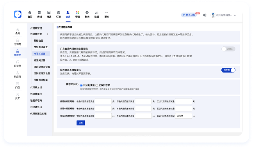Select the 会员 tab in top navigation

point(68,14)
